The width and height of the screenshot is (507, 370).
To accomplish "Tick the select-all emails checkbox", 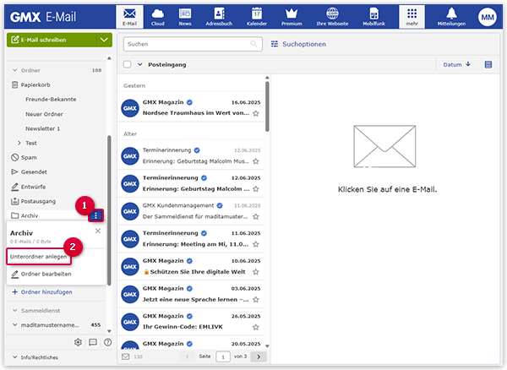I will pos(127,64).
